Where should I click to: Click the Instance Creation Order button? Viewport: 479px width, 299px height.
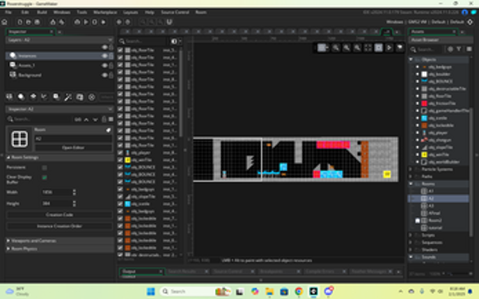point(58,226)
